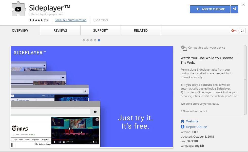
Task: Click the ADD TO CHROME button
Action: pos(210,9)
